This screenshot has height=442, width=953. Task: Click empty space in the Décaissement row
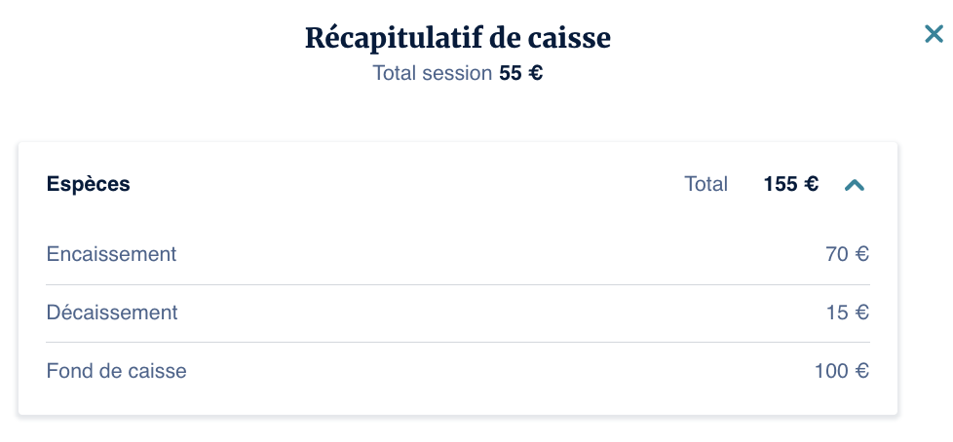click(487, 313)
